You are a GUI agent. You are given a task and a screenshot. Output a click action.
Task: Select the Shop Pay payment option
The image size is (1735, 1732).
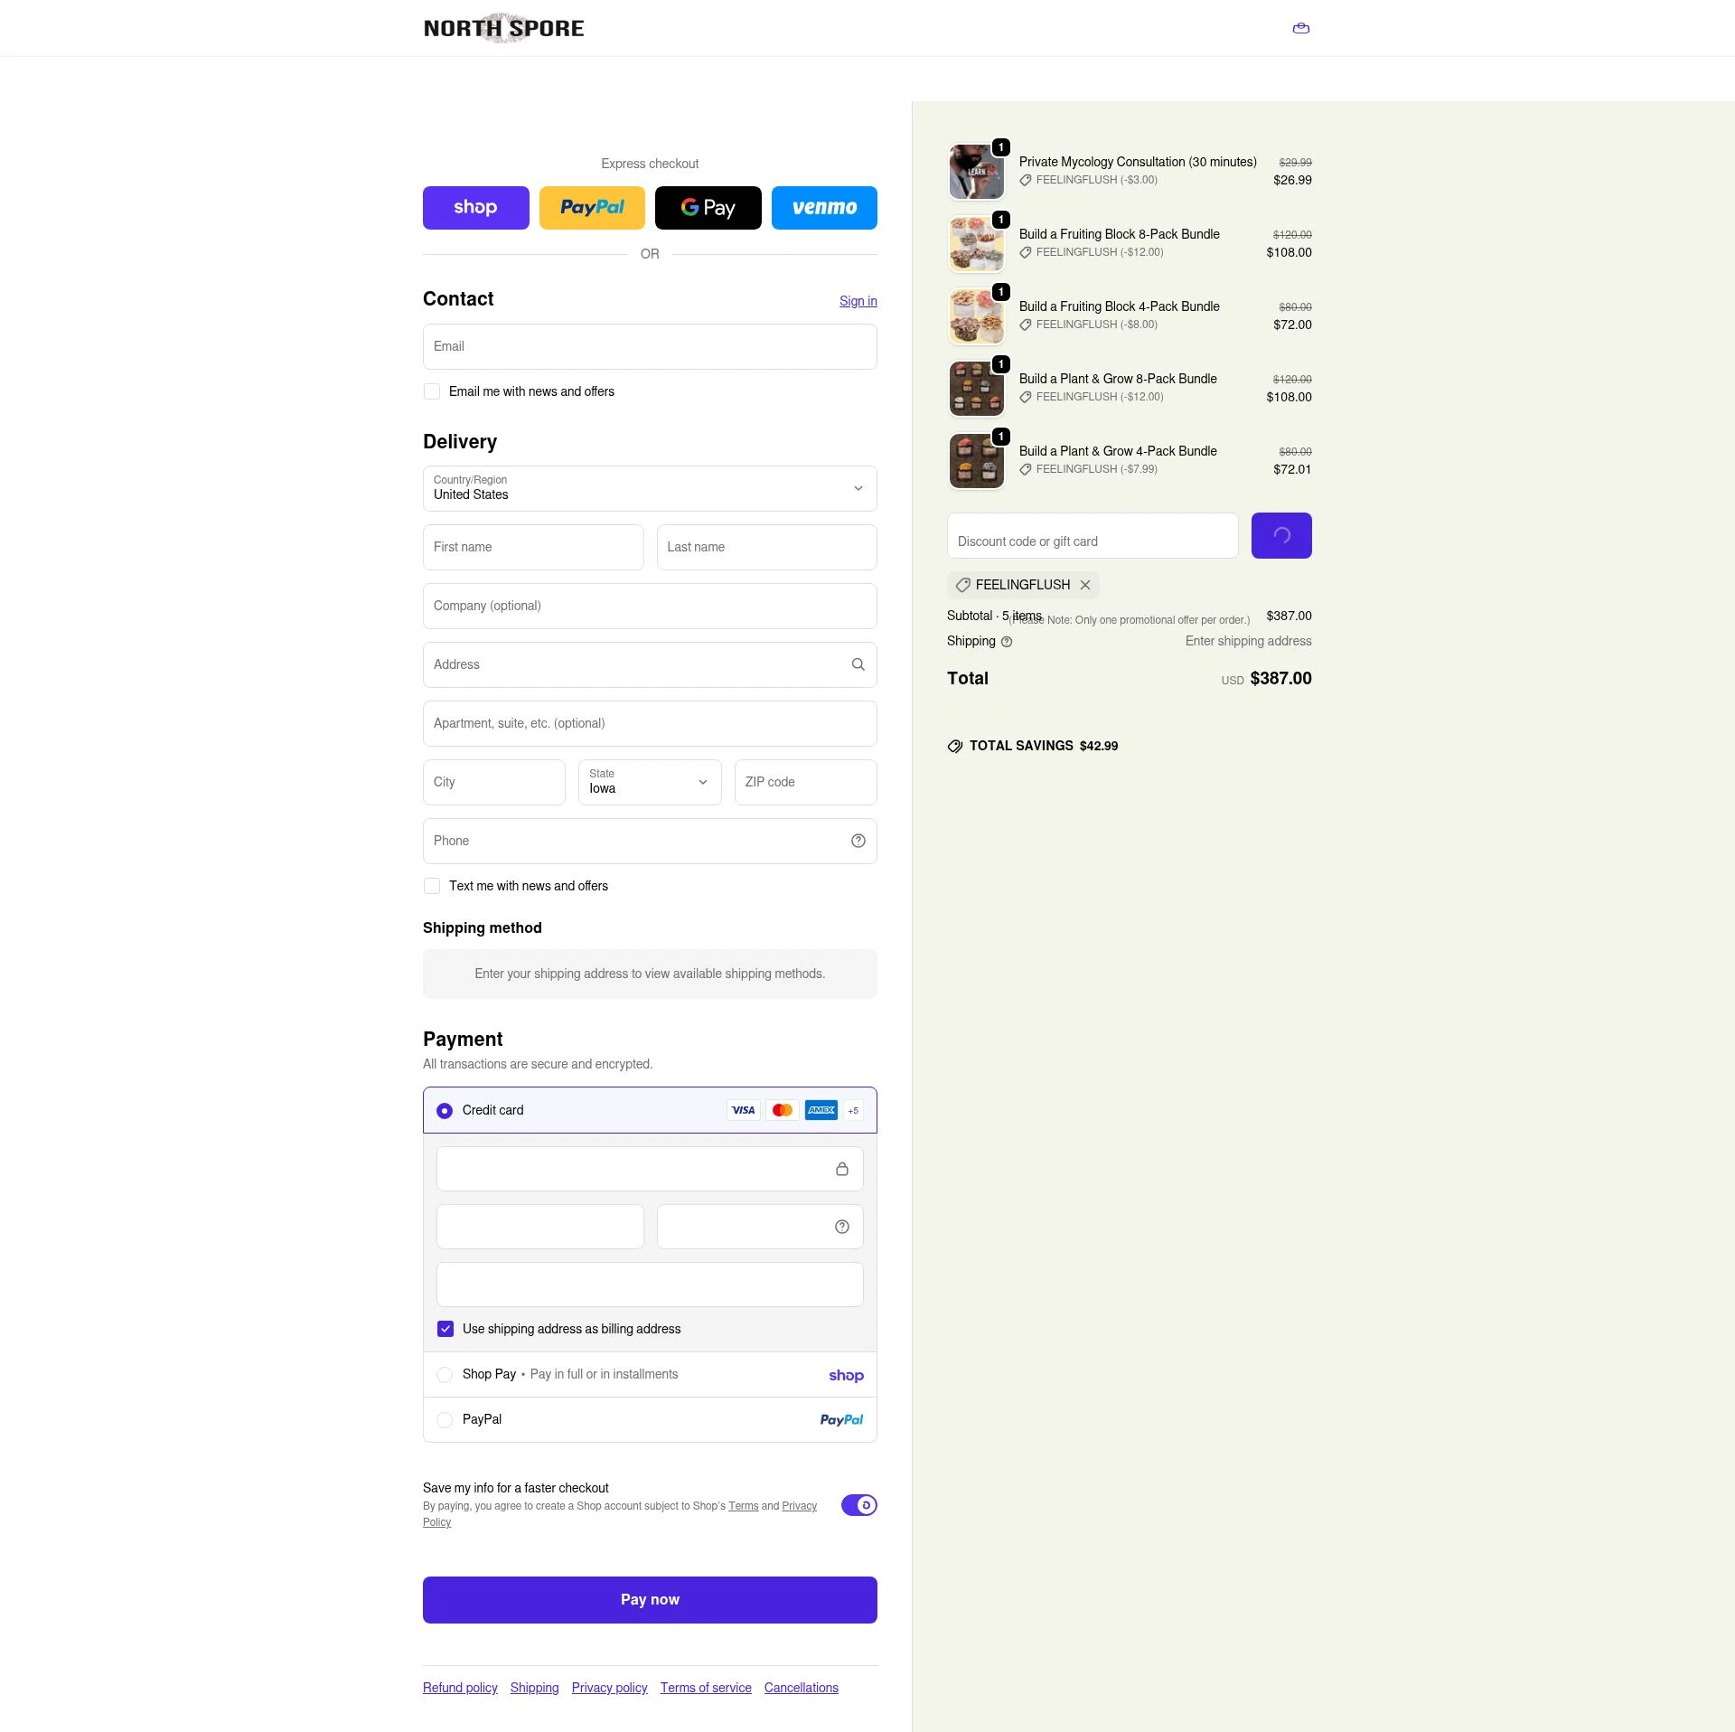pos(444,1375)
